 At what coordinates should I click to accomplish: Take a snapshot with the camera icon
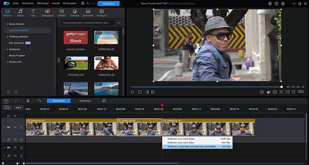[262, 92]
